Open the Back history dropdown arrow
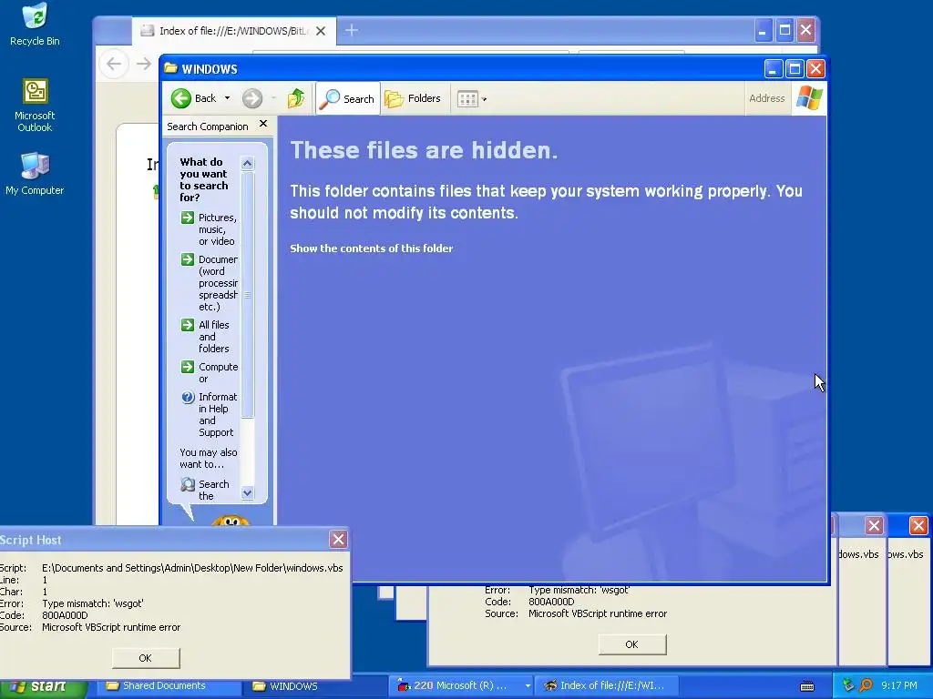The width and height of the screenshot is (933, 699). pyautogui.click(x=227, y=98)
